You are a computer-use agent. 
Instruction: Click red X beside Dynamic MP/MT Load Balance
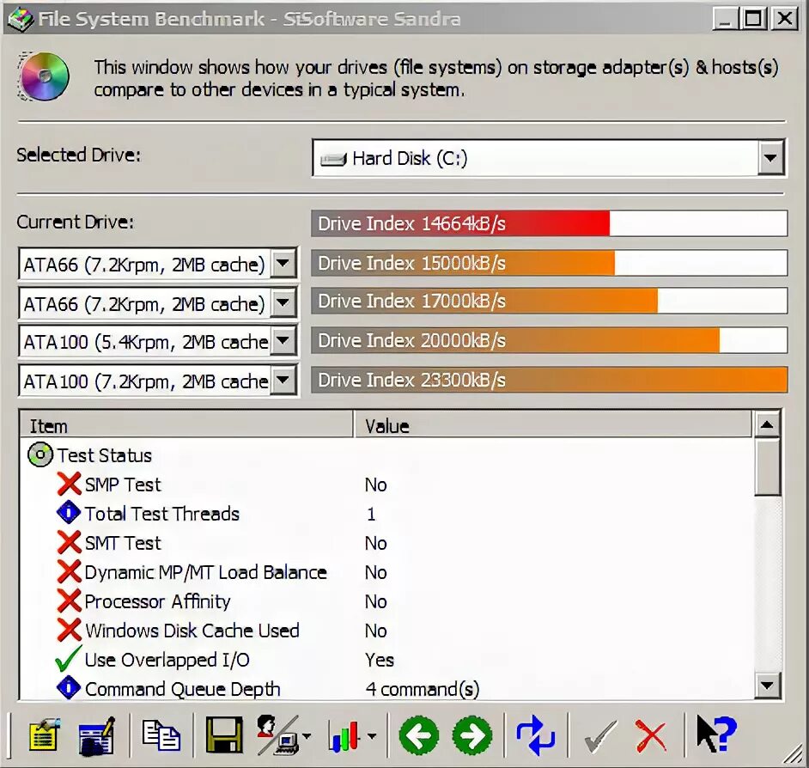(x=70, y=572)
